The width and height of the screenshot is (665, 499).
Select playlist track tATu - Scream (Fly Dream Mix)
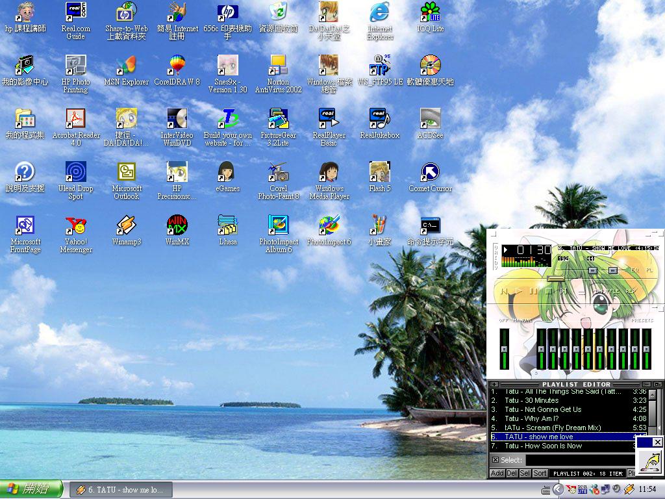pos(568,428)
